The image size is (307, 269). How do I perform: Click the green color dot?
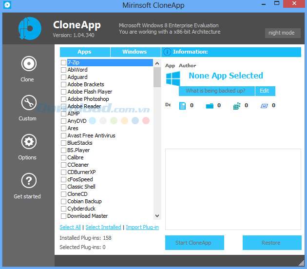pyautogui.click(x=114, y=120)
